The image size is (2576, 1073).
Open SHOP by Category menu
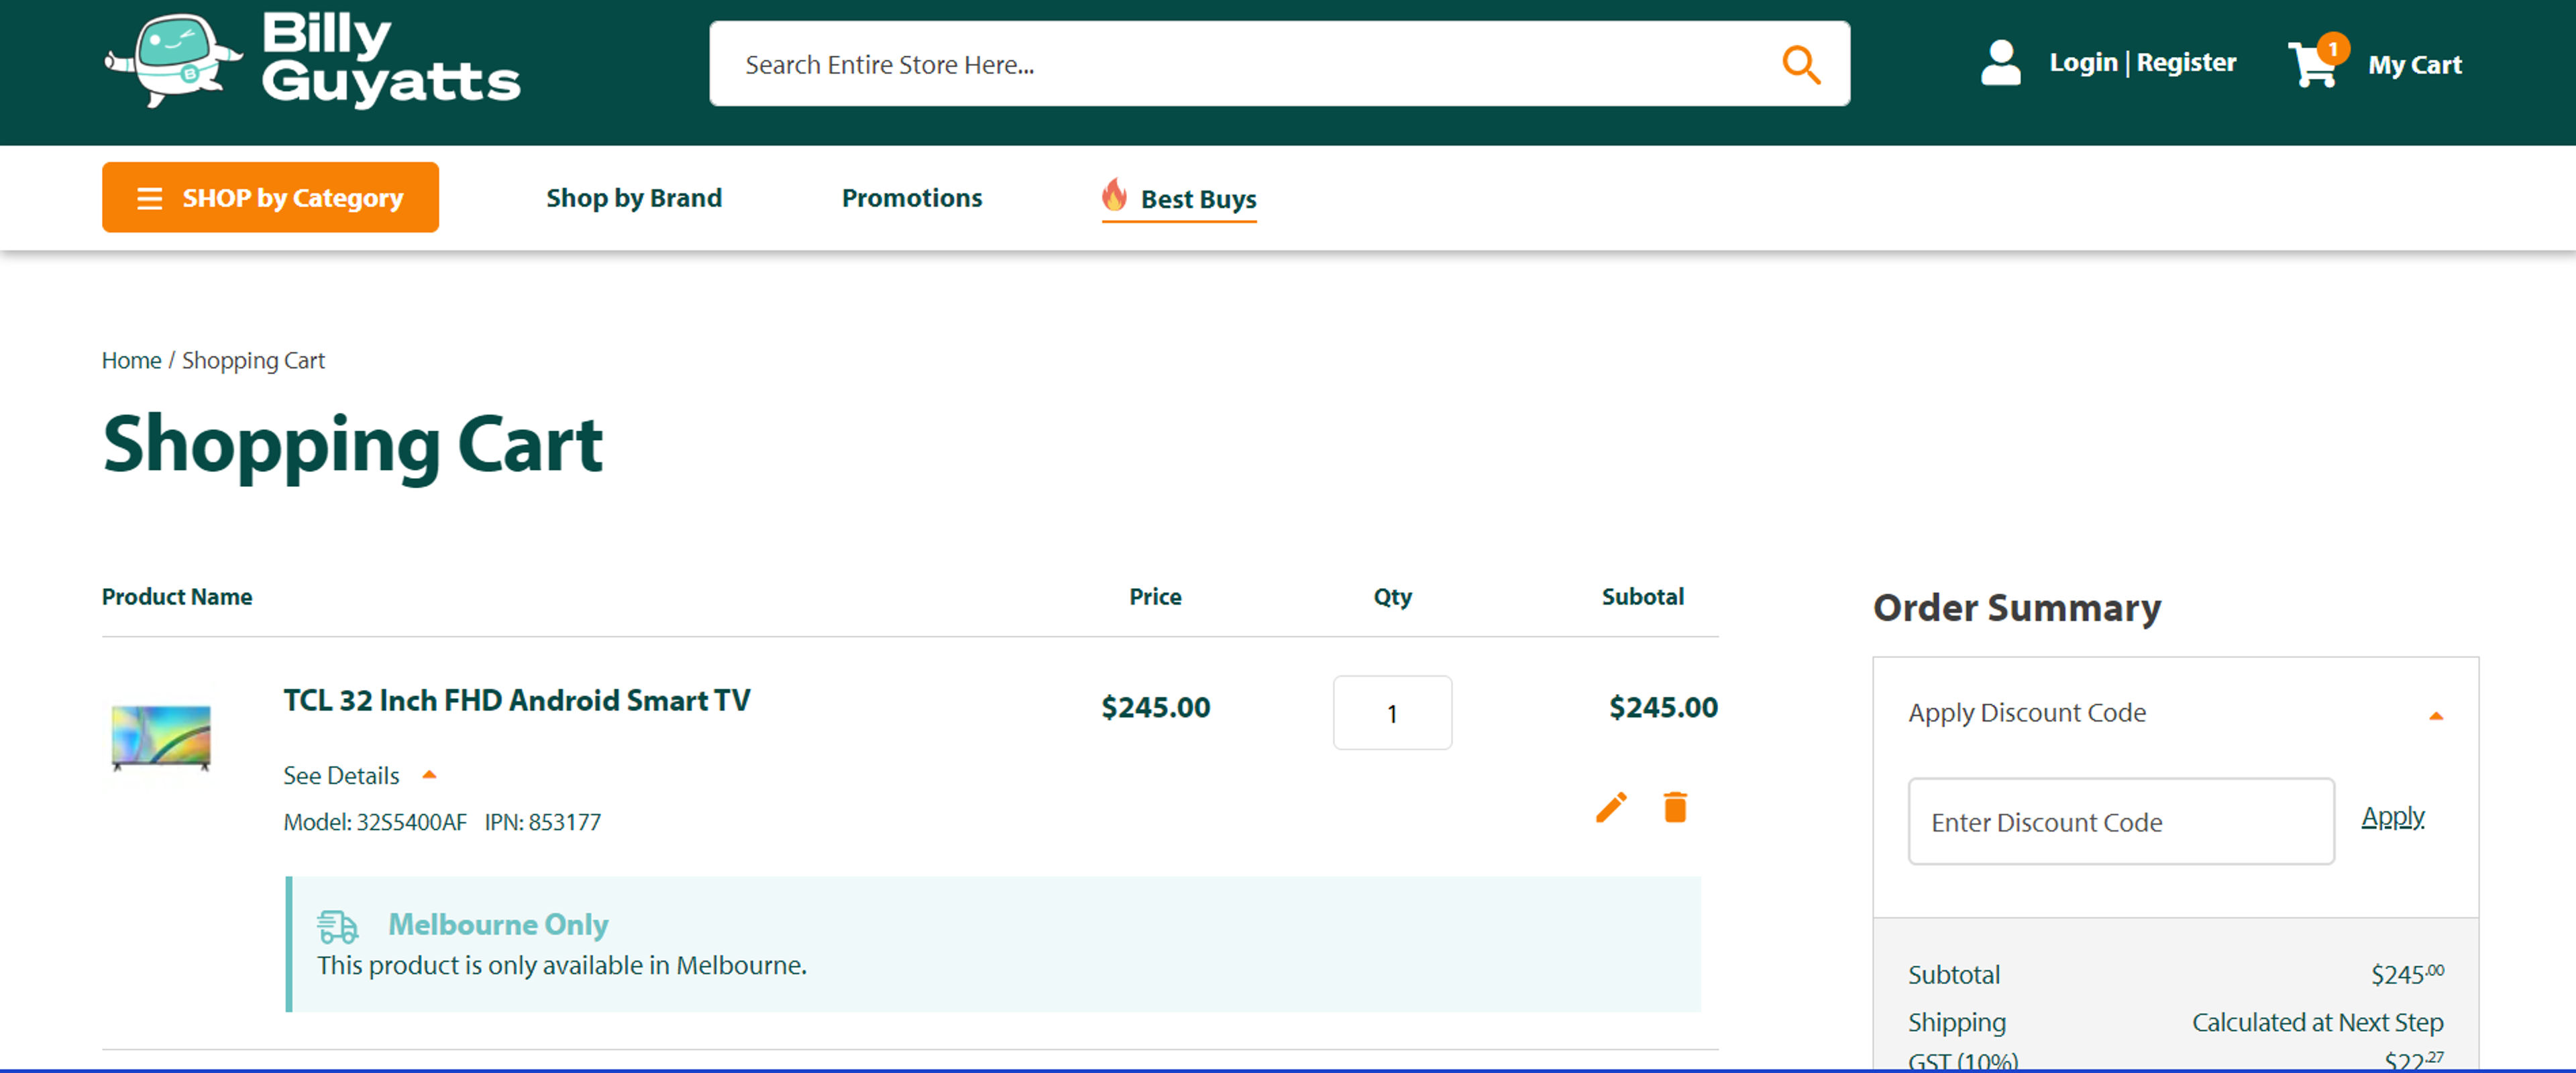270,198
